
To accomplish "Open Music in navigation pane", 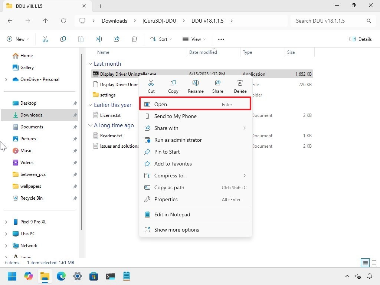I will point(40,151).
